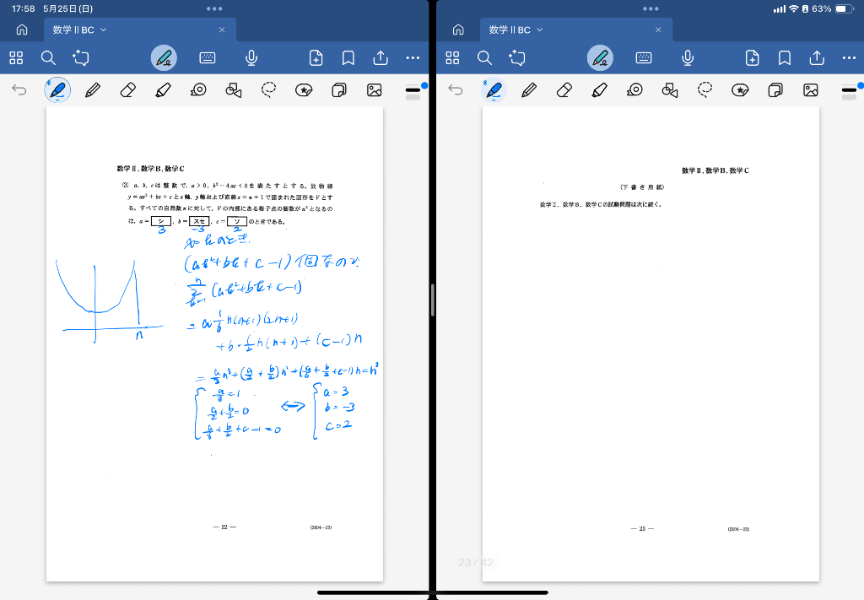This screenshot has height=600, width=864.
Task: Toggle bookmark for the left pane page
Action: [x=348, y=57]
